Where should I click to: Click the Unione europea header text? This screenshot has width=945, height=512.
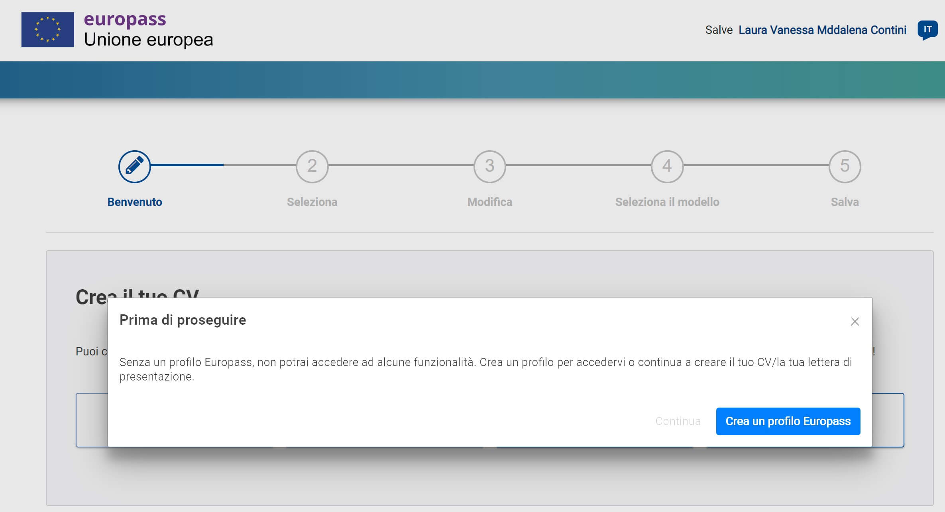[148, 39]
